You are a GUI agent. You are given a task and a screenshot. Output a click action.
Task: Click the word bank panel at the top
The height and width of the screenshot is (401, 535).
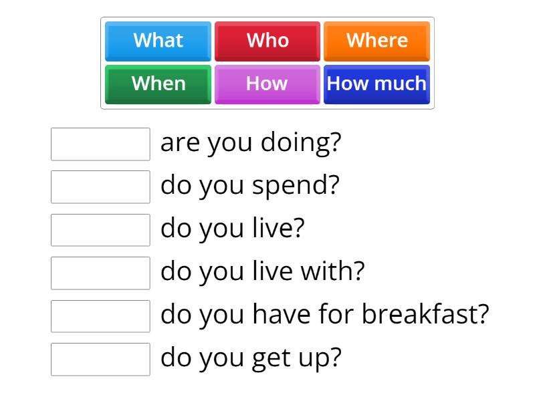click(x=267, y=62)
